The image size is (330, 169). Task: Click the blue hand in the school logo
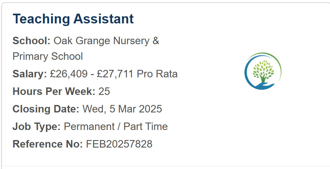click(x=262, y=86)
